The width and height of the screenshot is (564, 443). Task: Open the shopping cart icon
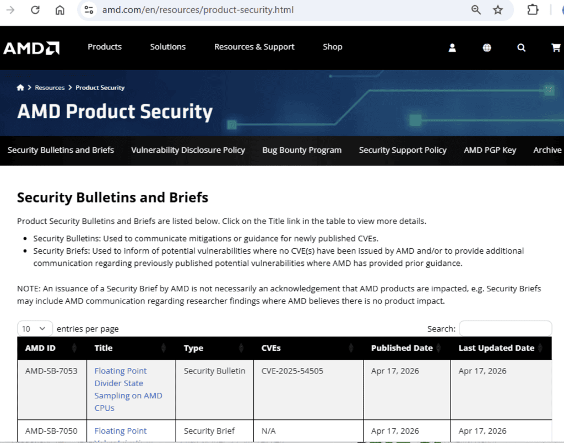point(556,47)
